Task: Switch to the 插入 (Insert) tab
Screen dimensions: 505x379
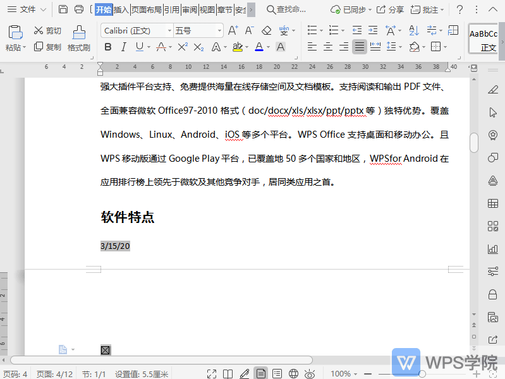Action: pos(121,9)
